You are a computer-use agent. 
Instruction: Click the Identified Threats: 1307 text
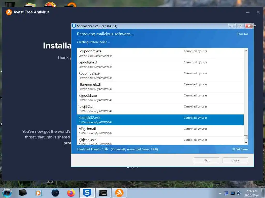point(92,149)
